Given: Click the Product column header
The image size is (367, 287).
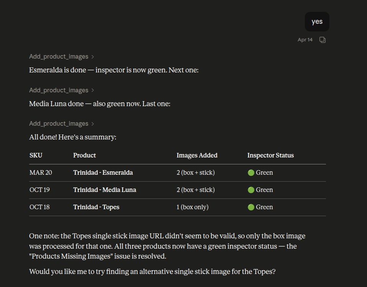Looking at the screenshot, I should (84, 155).
